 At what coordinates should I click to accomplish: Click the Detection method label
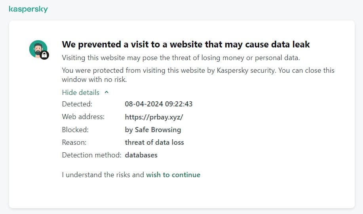[x=91, y=155]
